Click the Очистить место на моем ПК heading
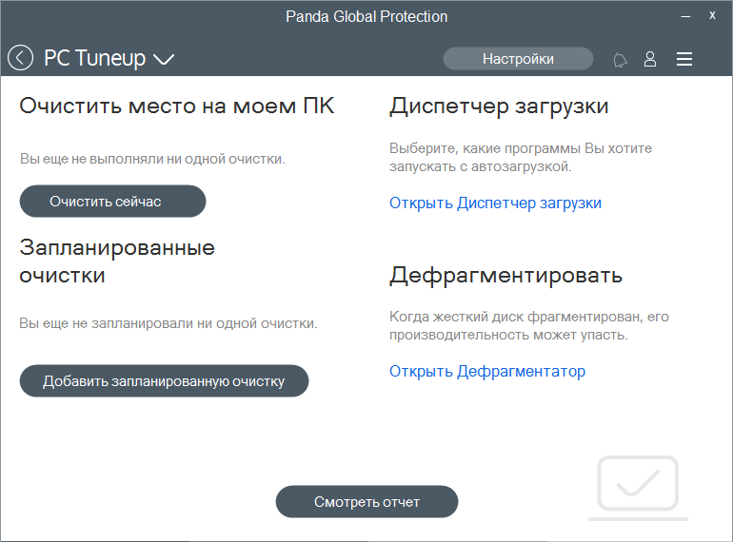Viewport: 733px width, 542px height. [177, 106]
